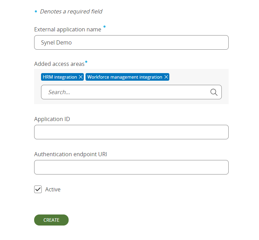Viewport: 259px width, 240px height.
Task: Remove the Workforce management integration tag
Action: click(166, 77)
